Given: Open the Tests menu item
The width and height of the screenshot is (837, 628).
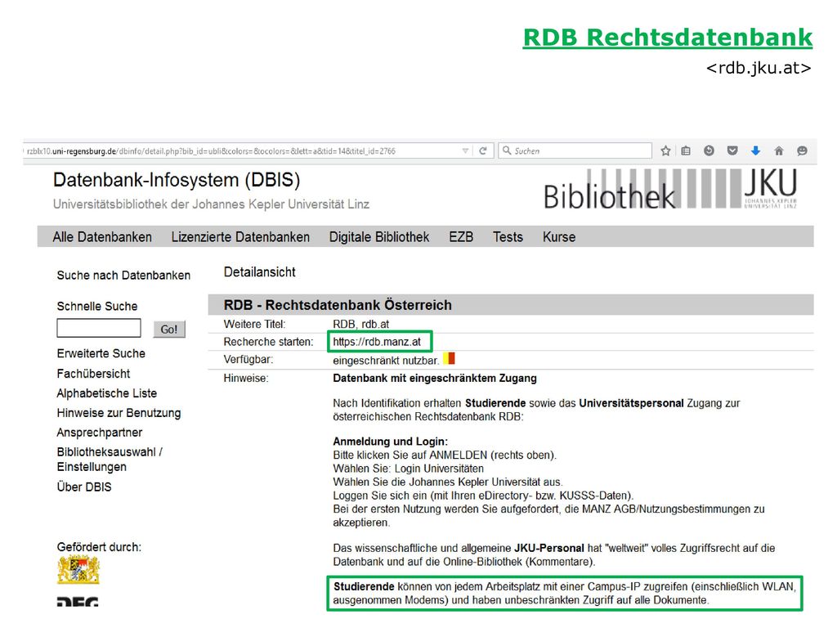Looking at the screenshot, I should pyautogui.click(x=508, y=237).
